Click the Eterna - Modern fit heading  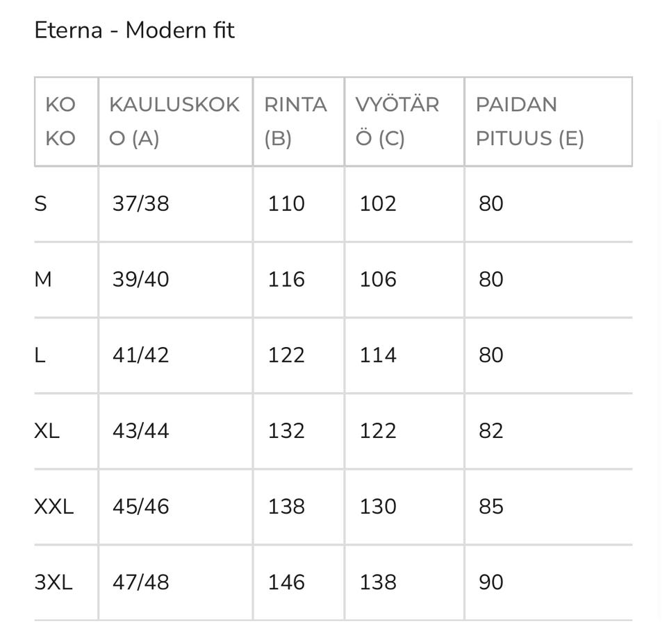coord(135,31)
